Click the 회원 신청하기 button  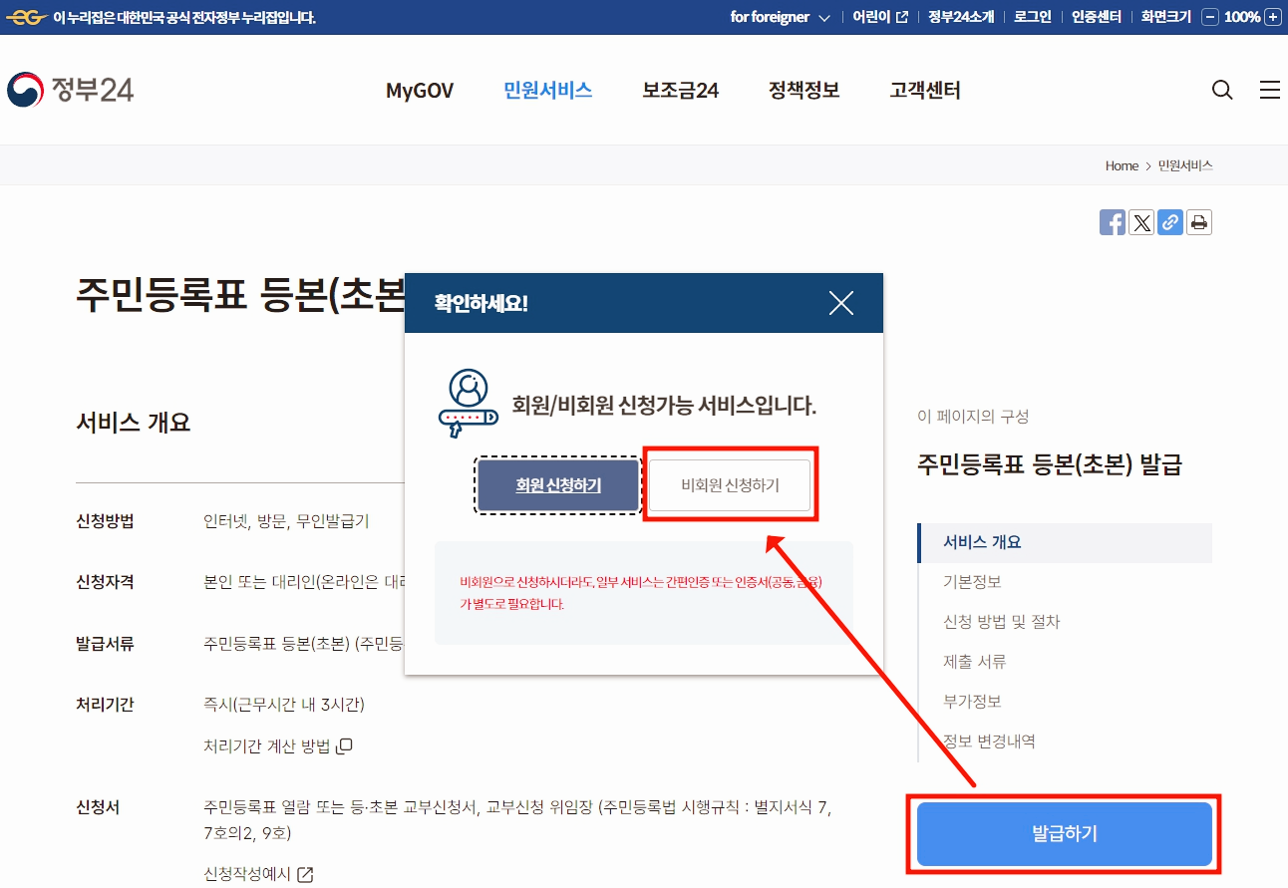click(x=558, y=485)
